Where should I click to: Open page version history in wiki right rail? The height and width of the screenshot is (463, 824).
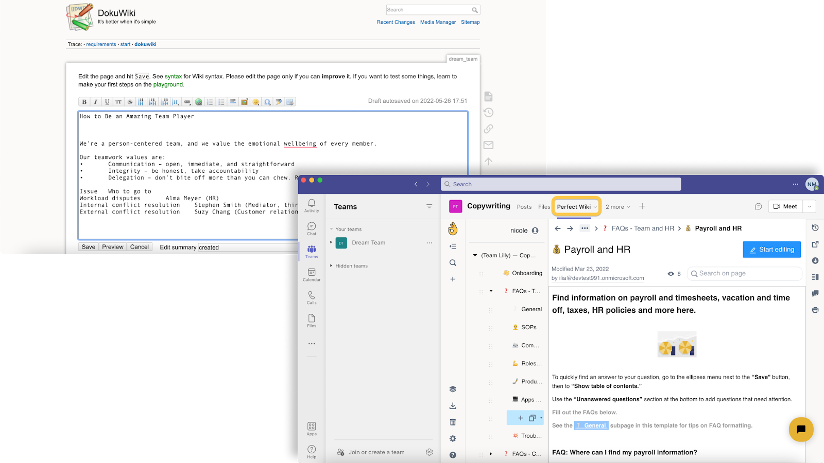815,228
